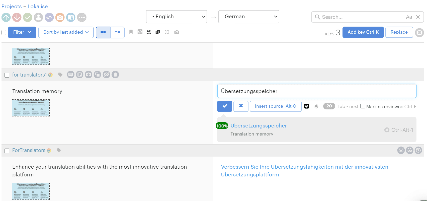Tick the ForTranslators key checkbox

7,151
